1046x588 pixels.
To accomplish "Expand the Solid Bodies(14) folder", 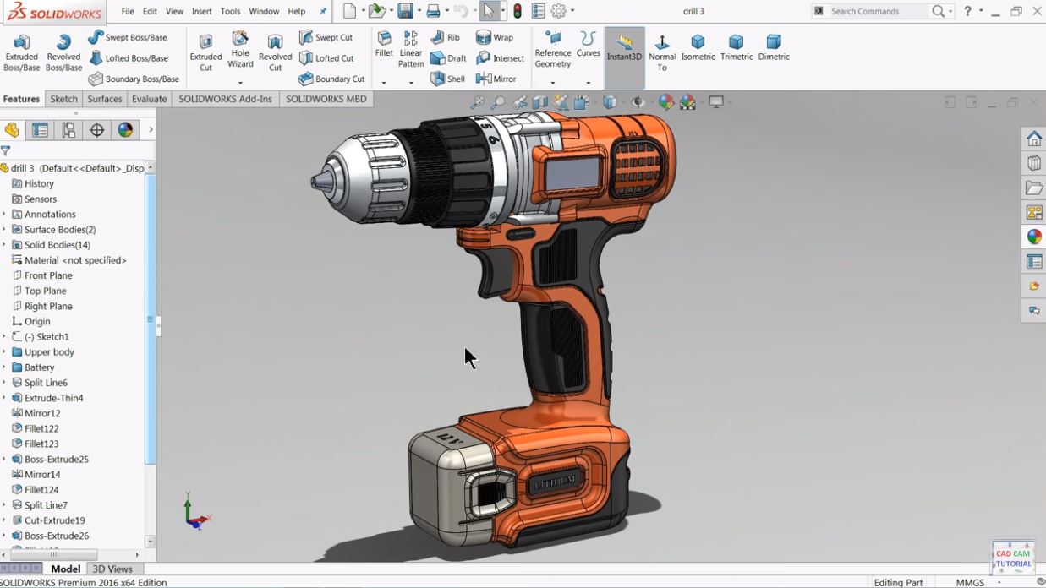I will point(4,245).
